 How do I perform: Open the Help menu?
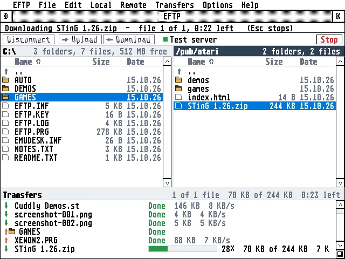[250, 5]
